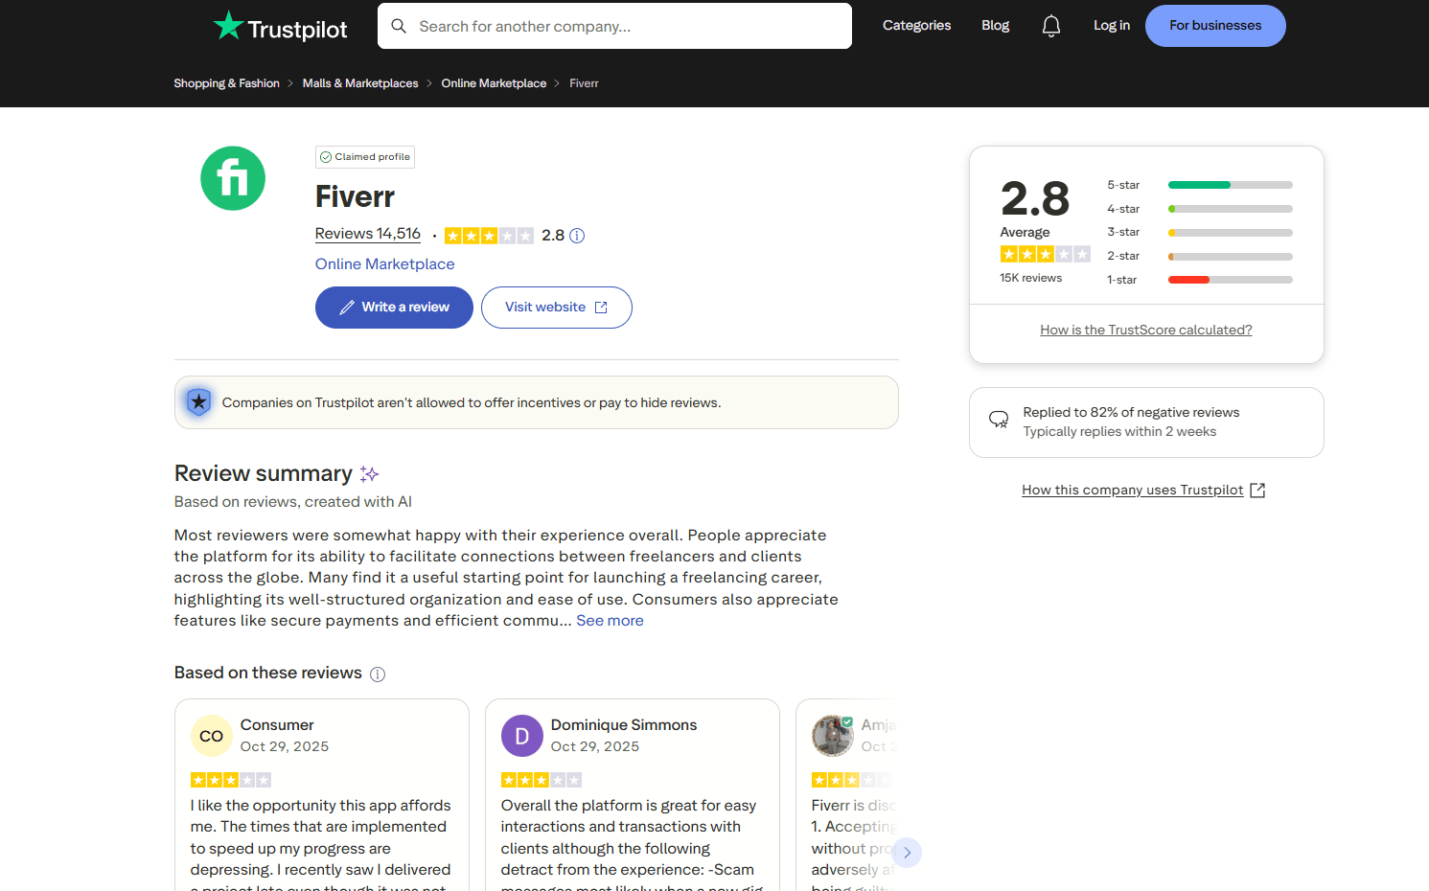Click the green Fiverr logo
Viewport: 1429px width, 891px height.
[x=233, y=178]
